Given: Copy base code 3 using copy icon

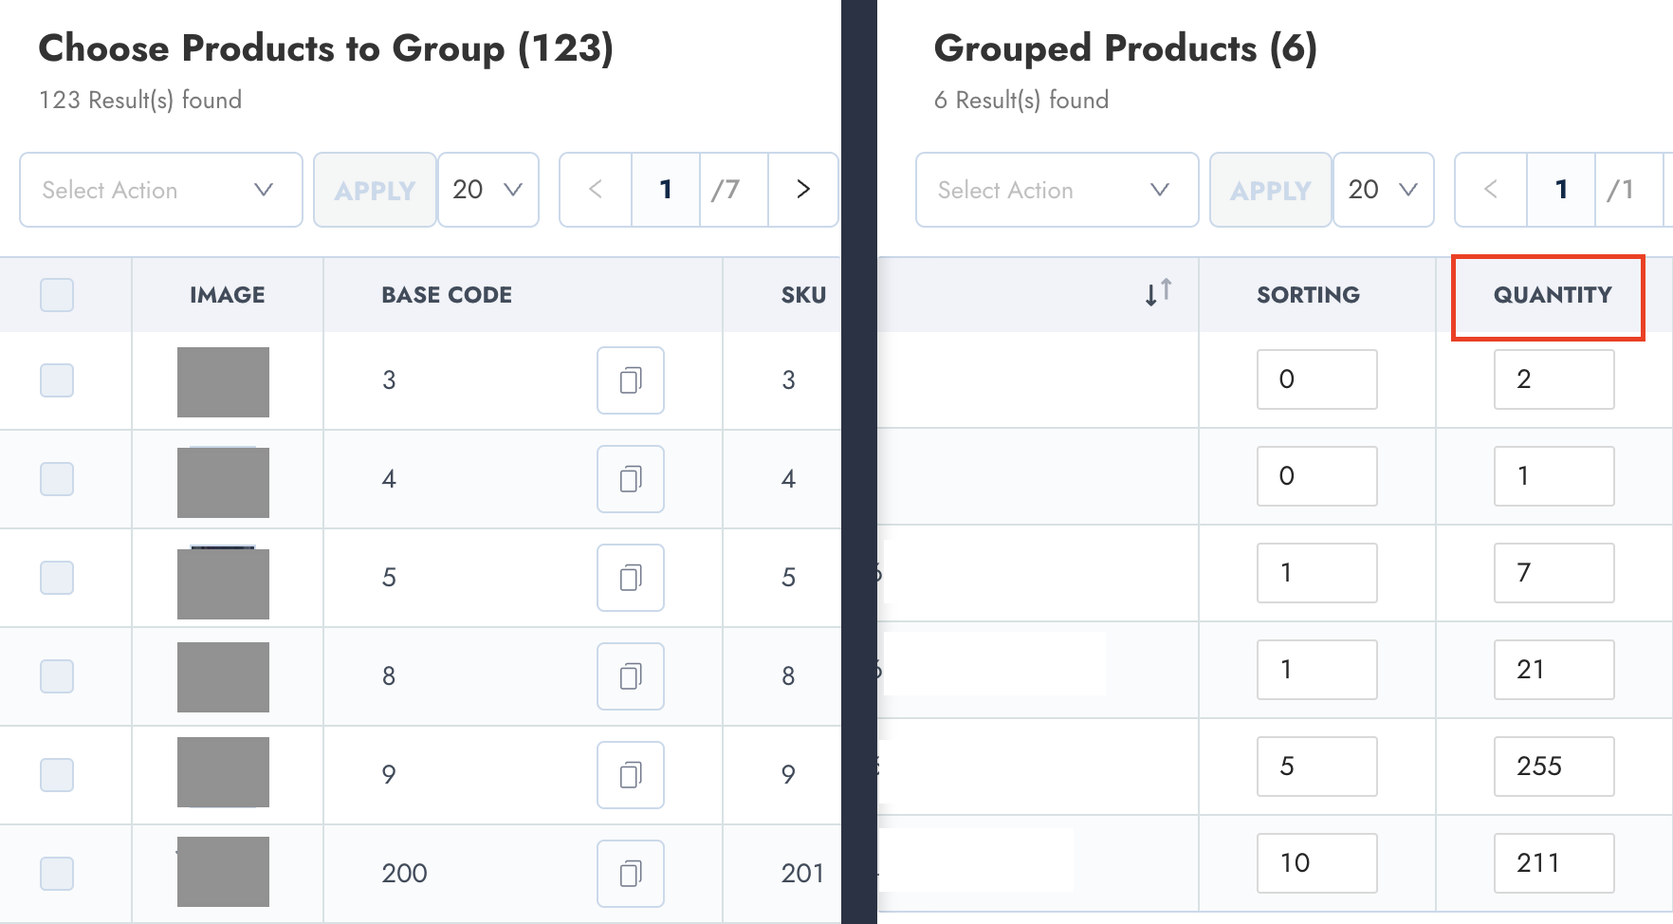Looking at the screenshot, I should tap(630, 380).
